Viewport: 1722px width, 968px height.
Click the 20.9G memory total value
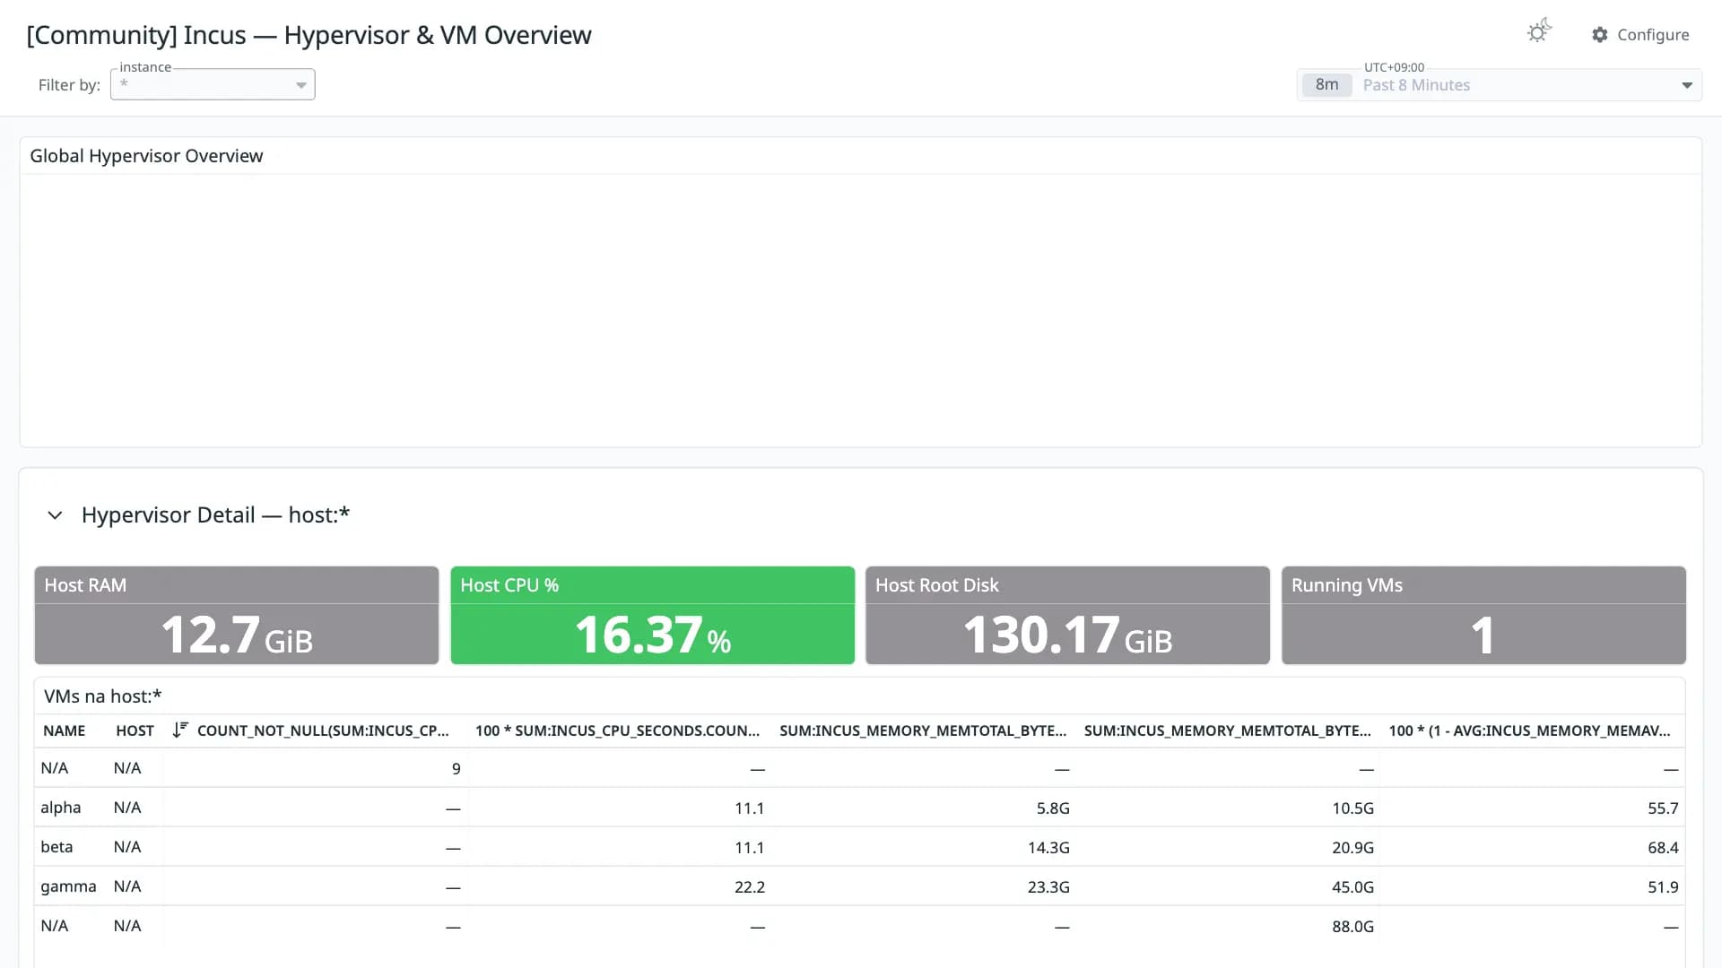coord(1352,848)
